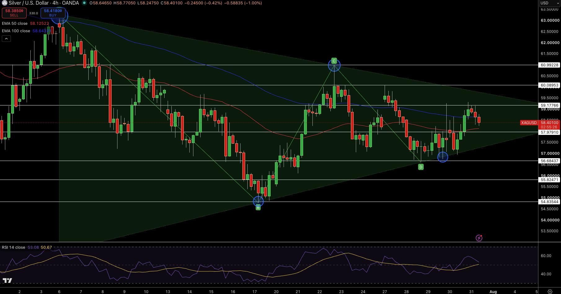Image resolution: width=561 pixels, height=294 pixels.
Task: Click the XAGUSD price axis label
Action: click(529, 123)
